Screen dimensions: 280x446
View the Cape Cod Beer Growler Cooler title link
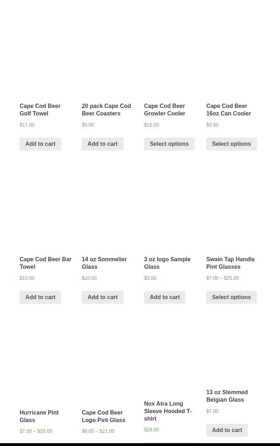tap(164, 110)
